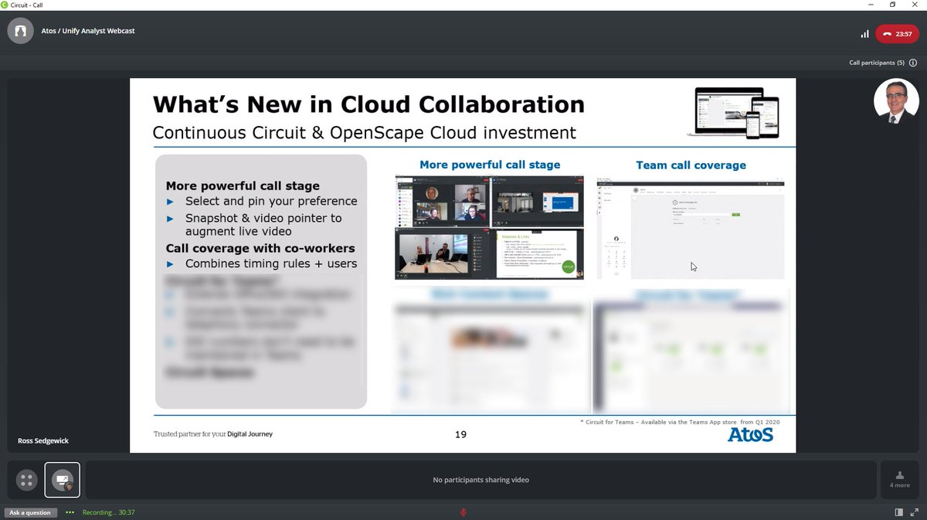The image size is (927, 520).
Task: Open the three green dots menu
Action: [70, 512]
